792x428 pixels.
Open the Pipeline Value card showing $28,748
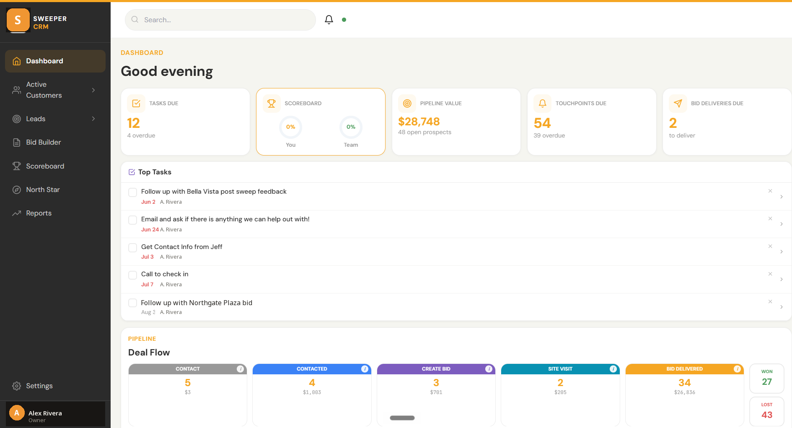(456, 122)
